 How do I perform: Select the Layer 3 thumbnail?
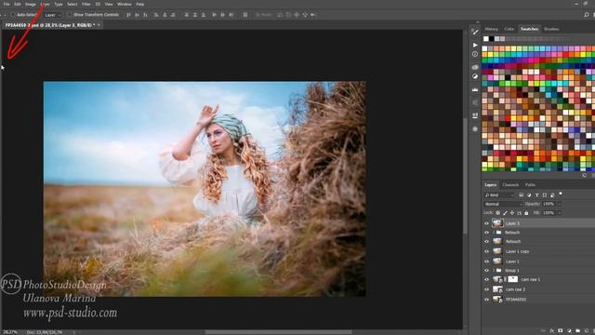(497, 223)
